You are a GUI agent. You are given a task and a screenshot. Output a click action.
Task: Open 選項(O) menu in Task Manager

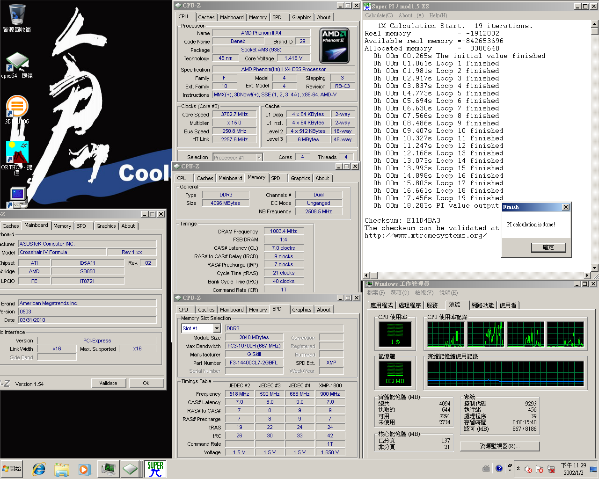coord(400,293)
